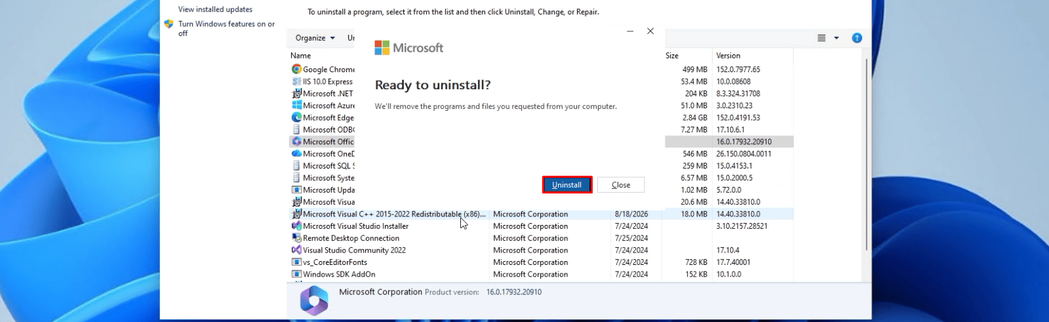This screenshot has width=1049, height=322.
Task: Open the Organize dropdown menu
Action: 315,38
